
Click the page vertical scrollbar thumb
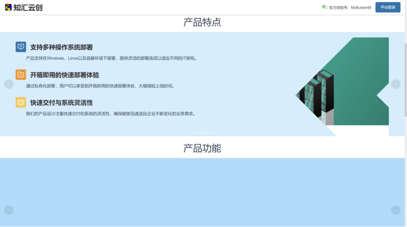click(x=406, y=80)
